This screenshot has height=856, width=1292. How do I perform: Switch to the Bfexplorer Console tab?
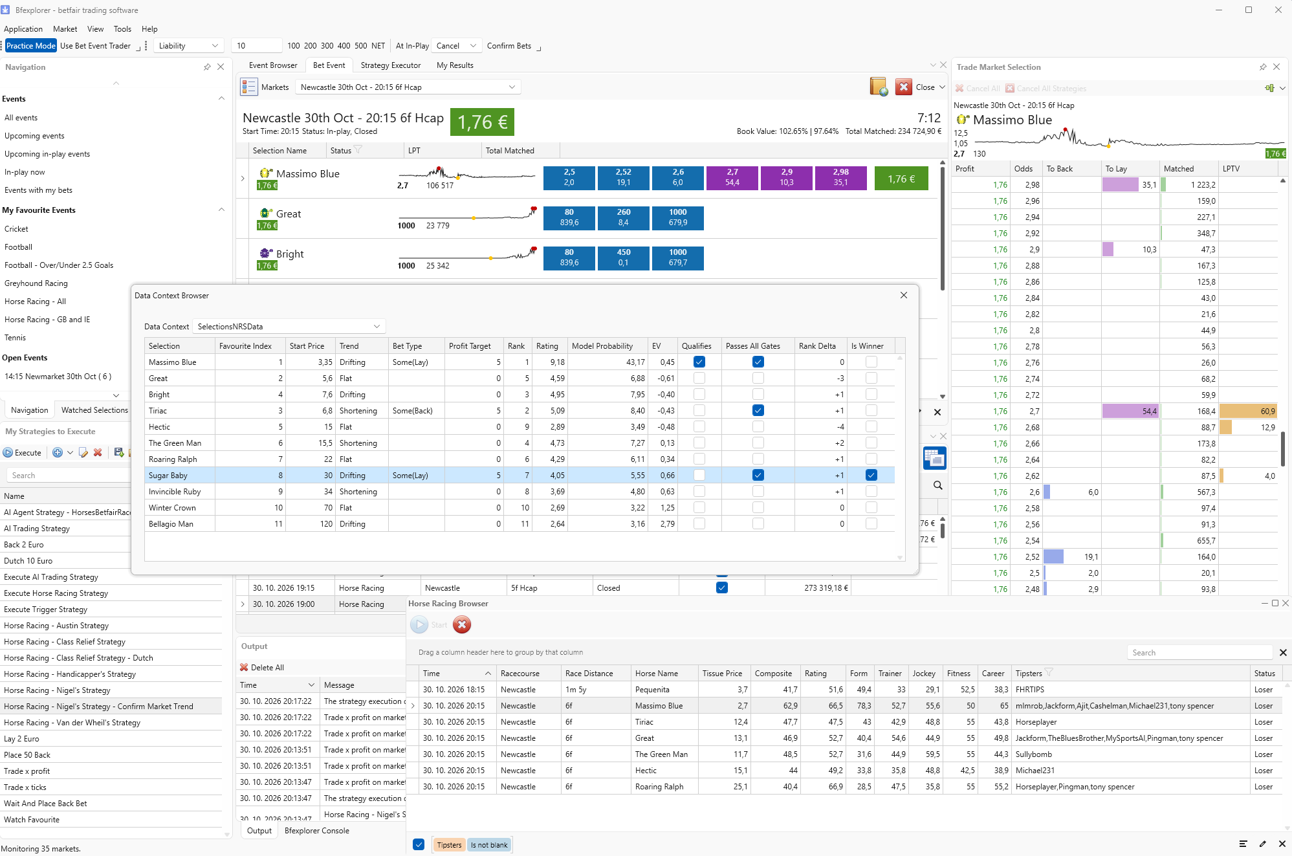click(317, 830)
